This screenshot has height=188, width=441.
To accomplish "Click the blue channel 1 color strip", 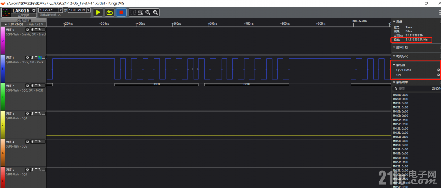I will tap(3, 69).
